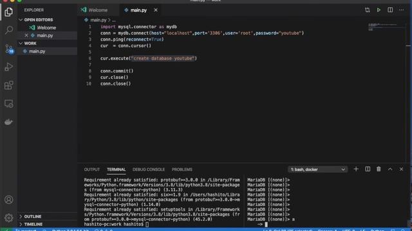Click the breadcrumb ellipsis after main.py
Viewport: 412px width, 231px height.
pyautogui.click(x=114, y=20)
